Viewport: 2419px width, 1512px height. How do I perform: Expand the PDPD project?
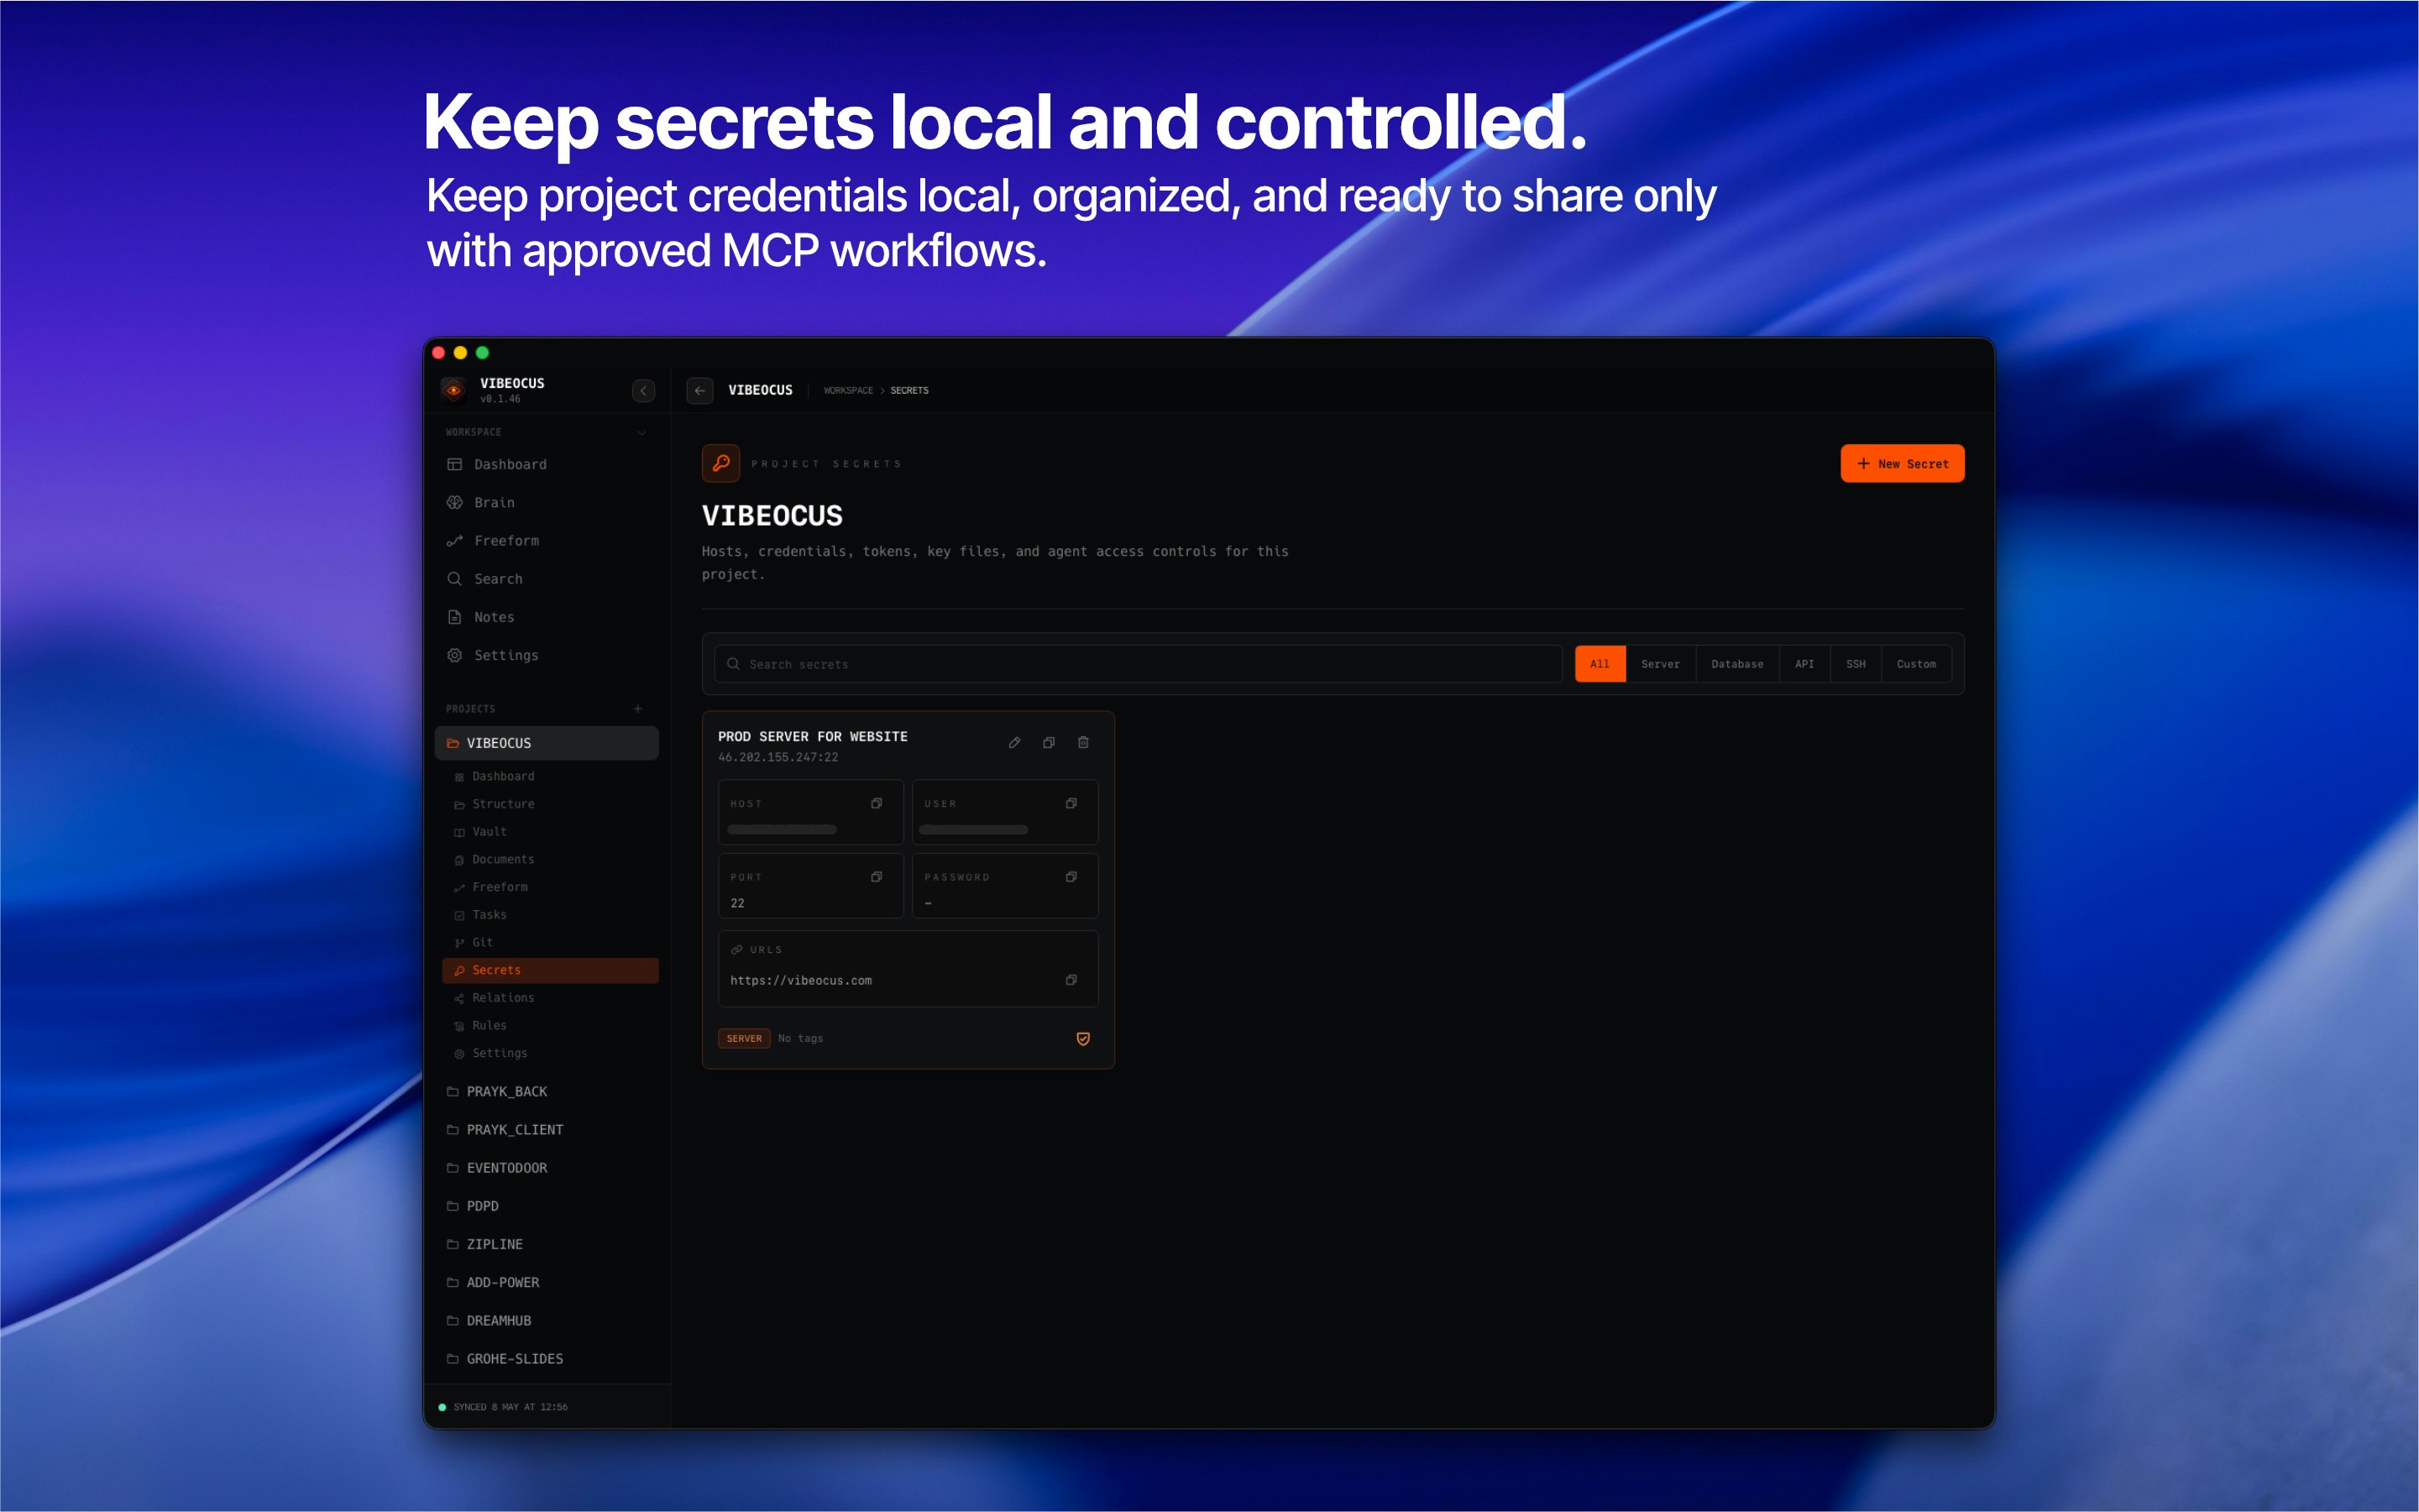point(547,1205)
